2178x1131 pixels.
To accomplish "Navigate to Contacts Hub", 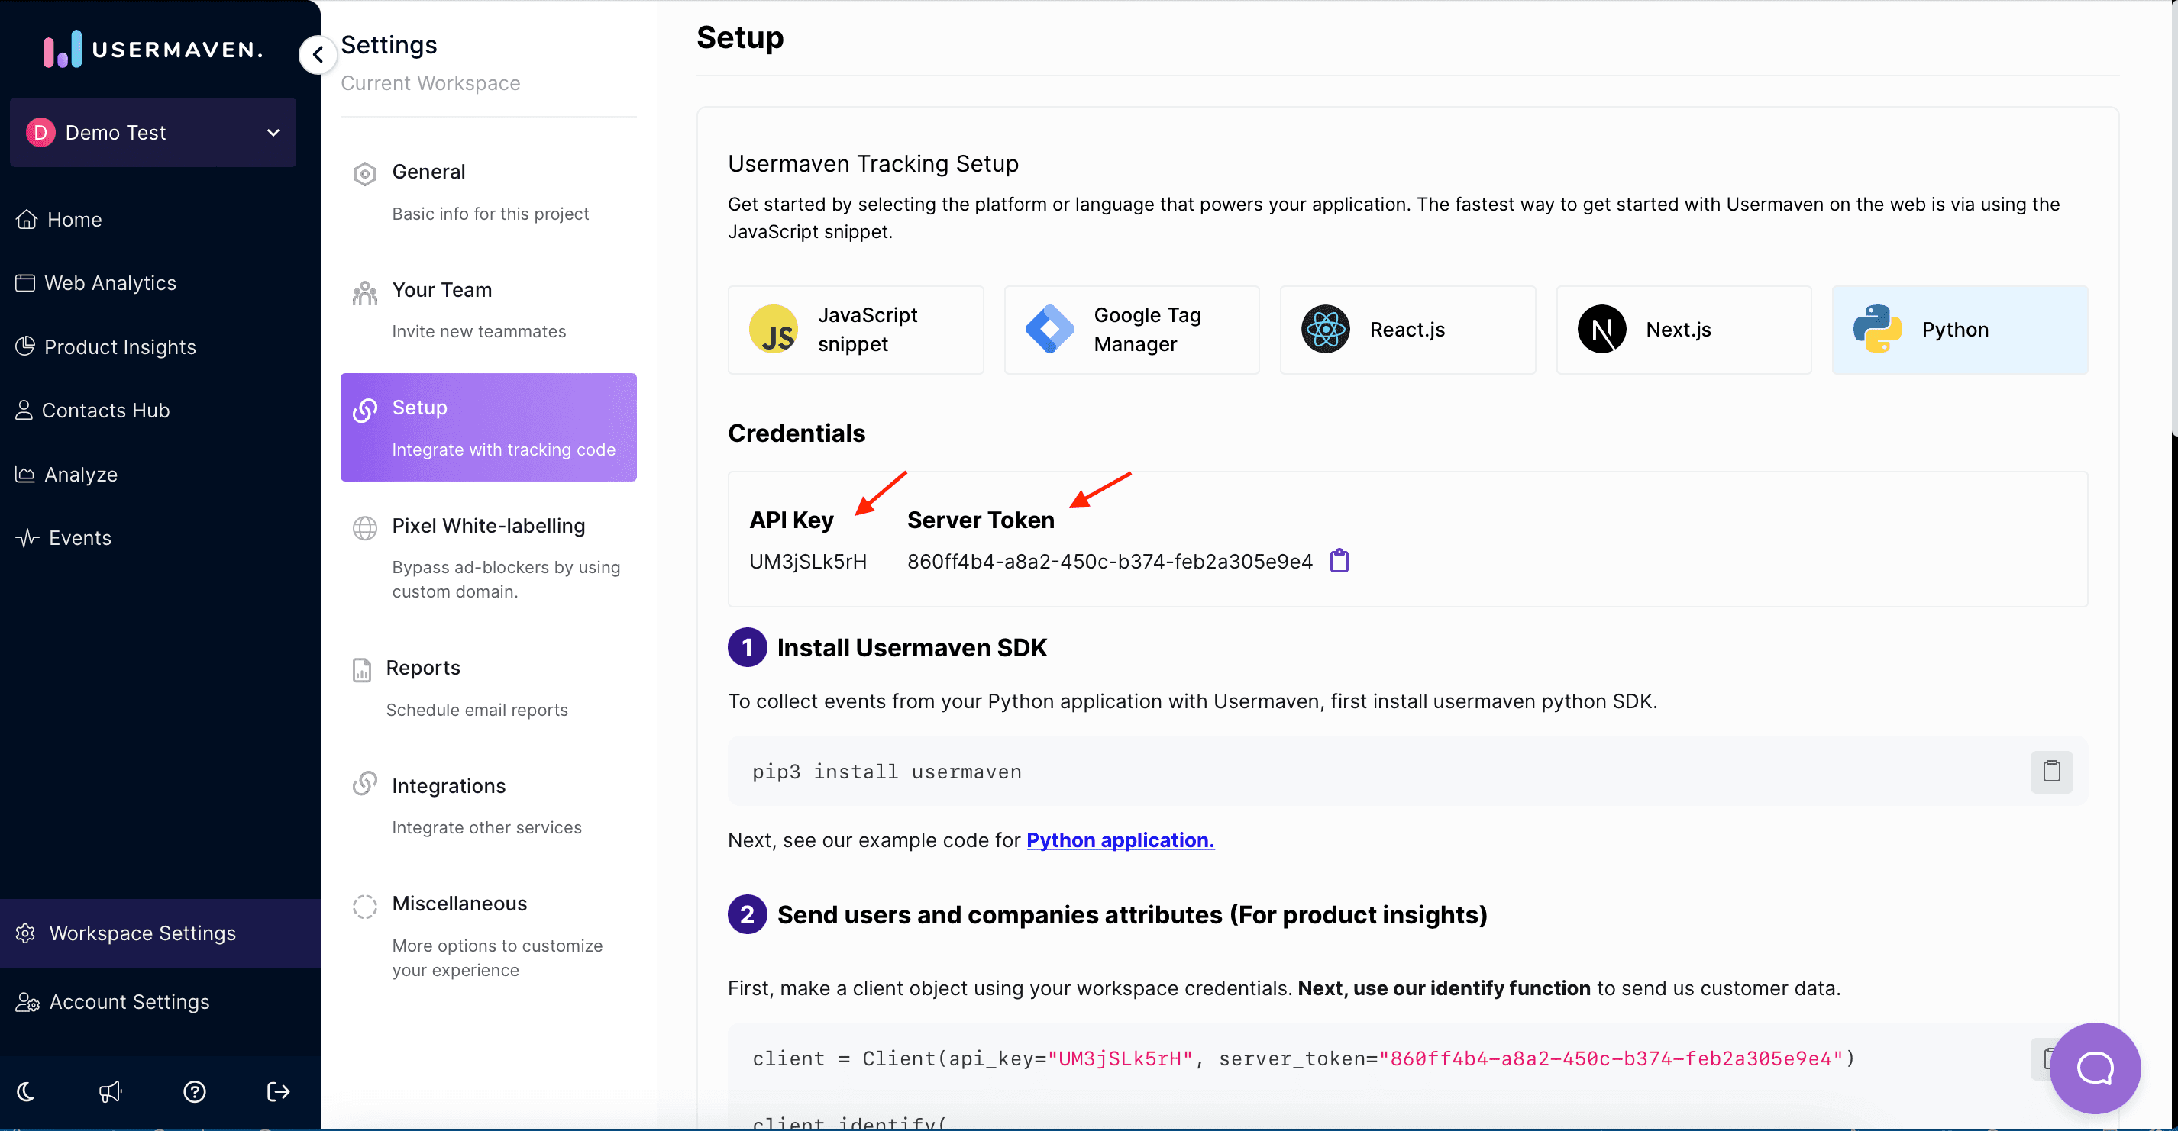I will (x=93, y=411).
